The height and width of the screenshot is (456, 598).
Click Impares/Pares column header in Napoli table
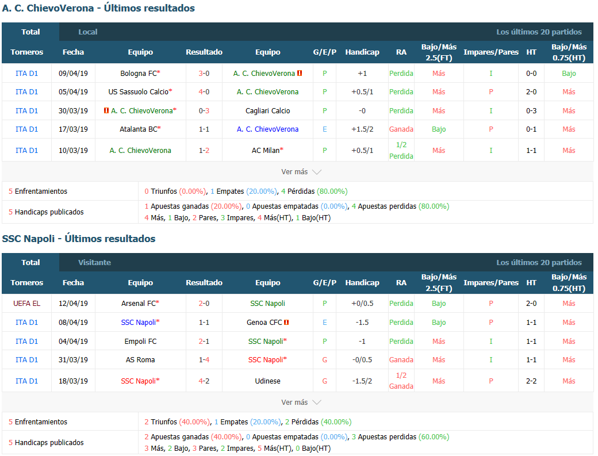point(491,282)
